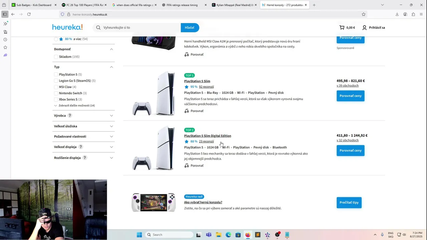
Task: Click Porovnať ceny for PS5 Slim Digital Edition
Action: (x=350, y=150)
